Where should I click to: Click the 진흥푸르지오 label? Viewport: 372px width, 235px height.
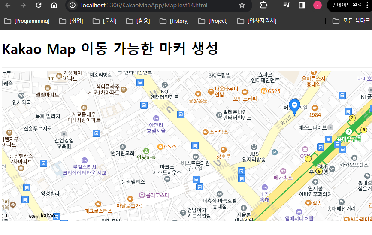[x=38, y=128]
